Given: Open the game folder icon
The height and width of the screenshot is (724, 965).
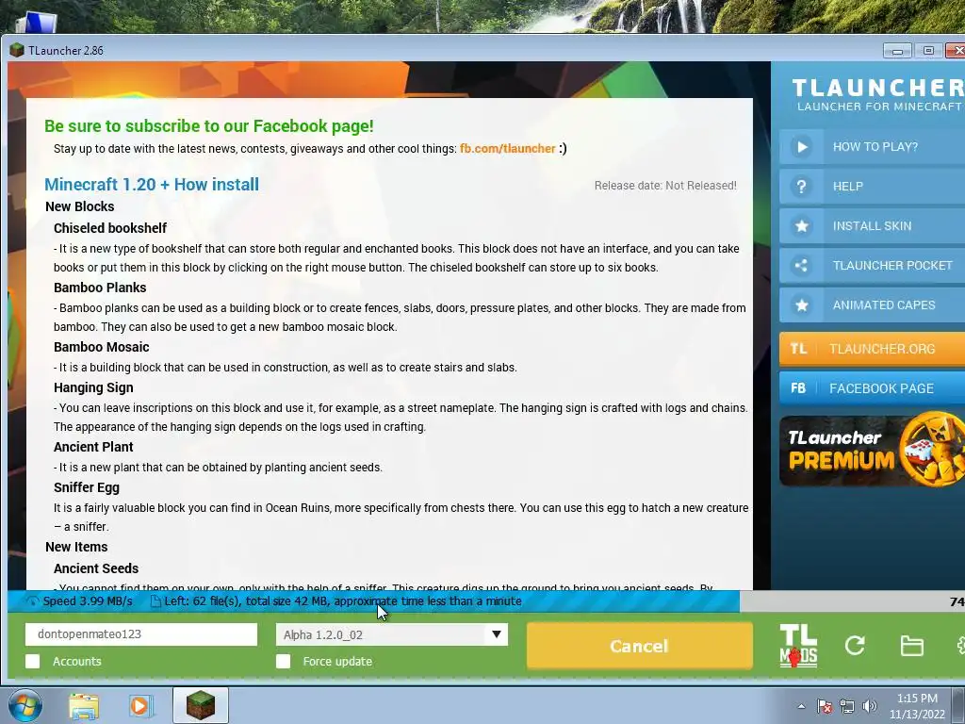Looking at the screenshot, I should click(911, 646).
